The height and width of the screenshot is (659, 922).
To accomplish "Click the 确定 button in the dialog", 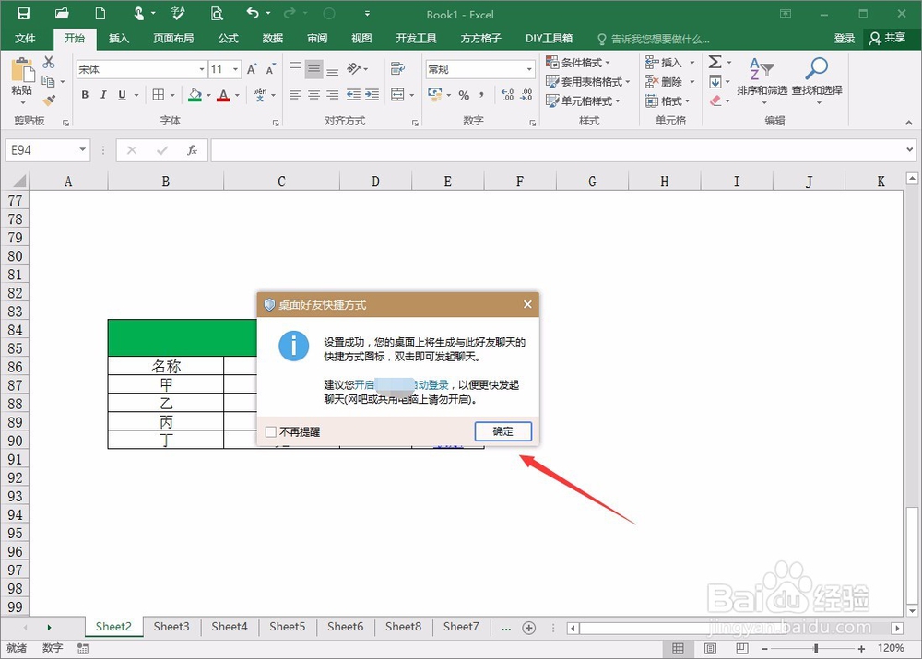I will pos(502,431).
